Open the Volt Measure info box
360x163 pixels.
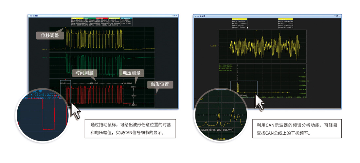pos(126,19)
